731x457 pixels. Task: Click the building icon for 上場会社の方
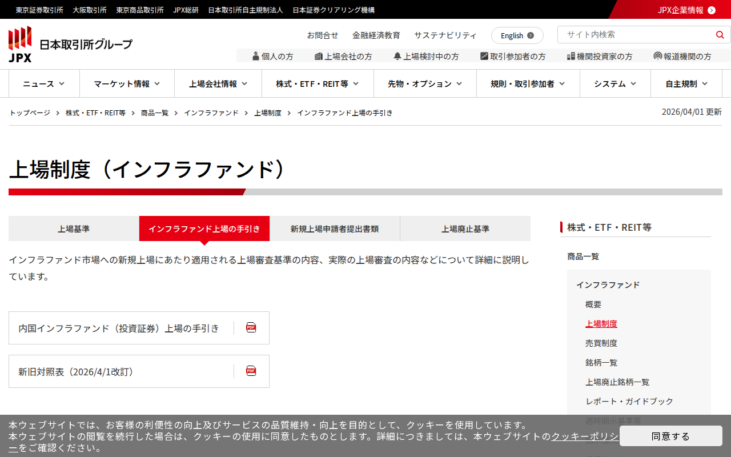tap(319, 56)
